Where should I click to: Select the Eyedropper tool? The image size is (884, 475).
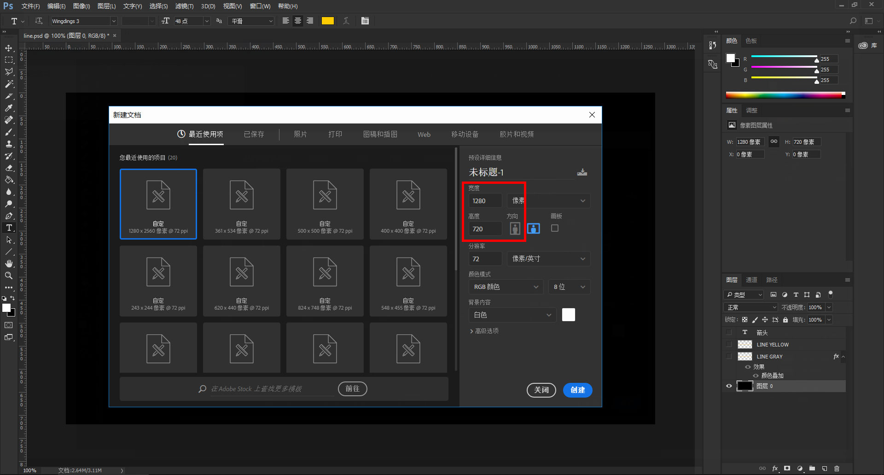tap(9, 108)
